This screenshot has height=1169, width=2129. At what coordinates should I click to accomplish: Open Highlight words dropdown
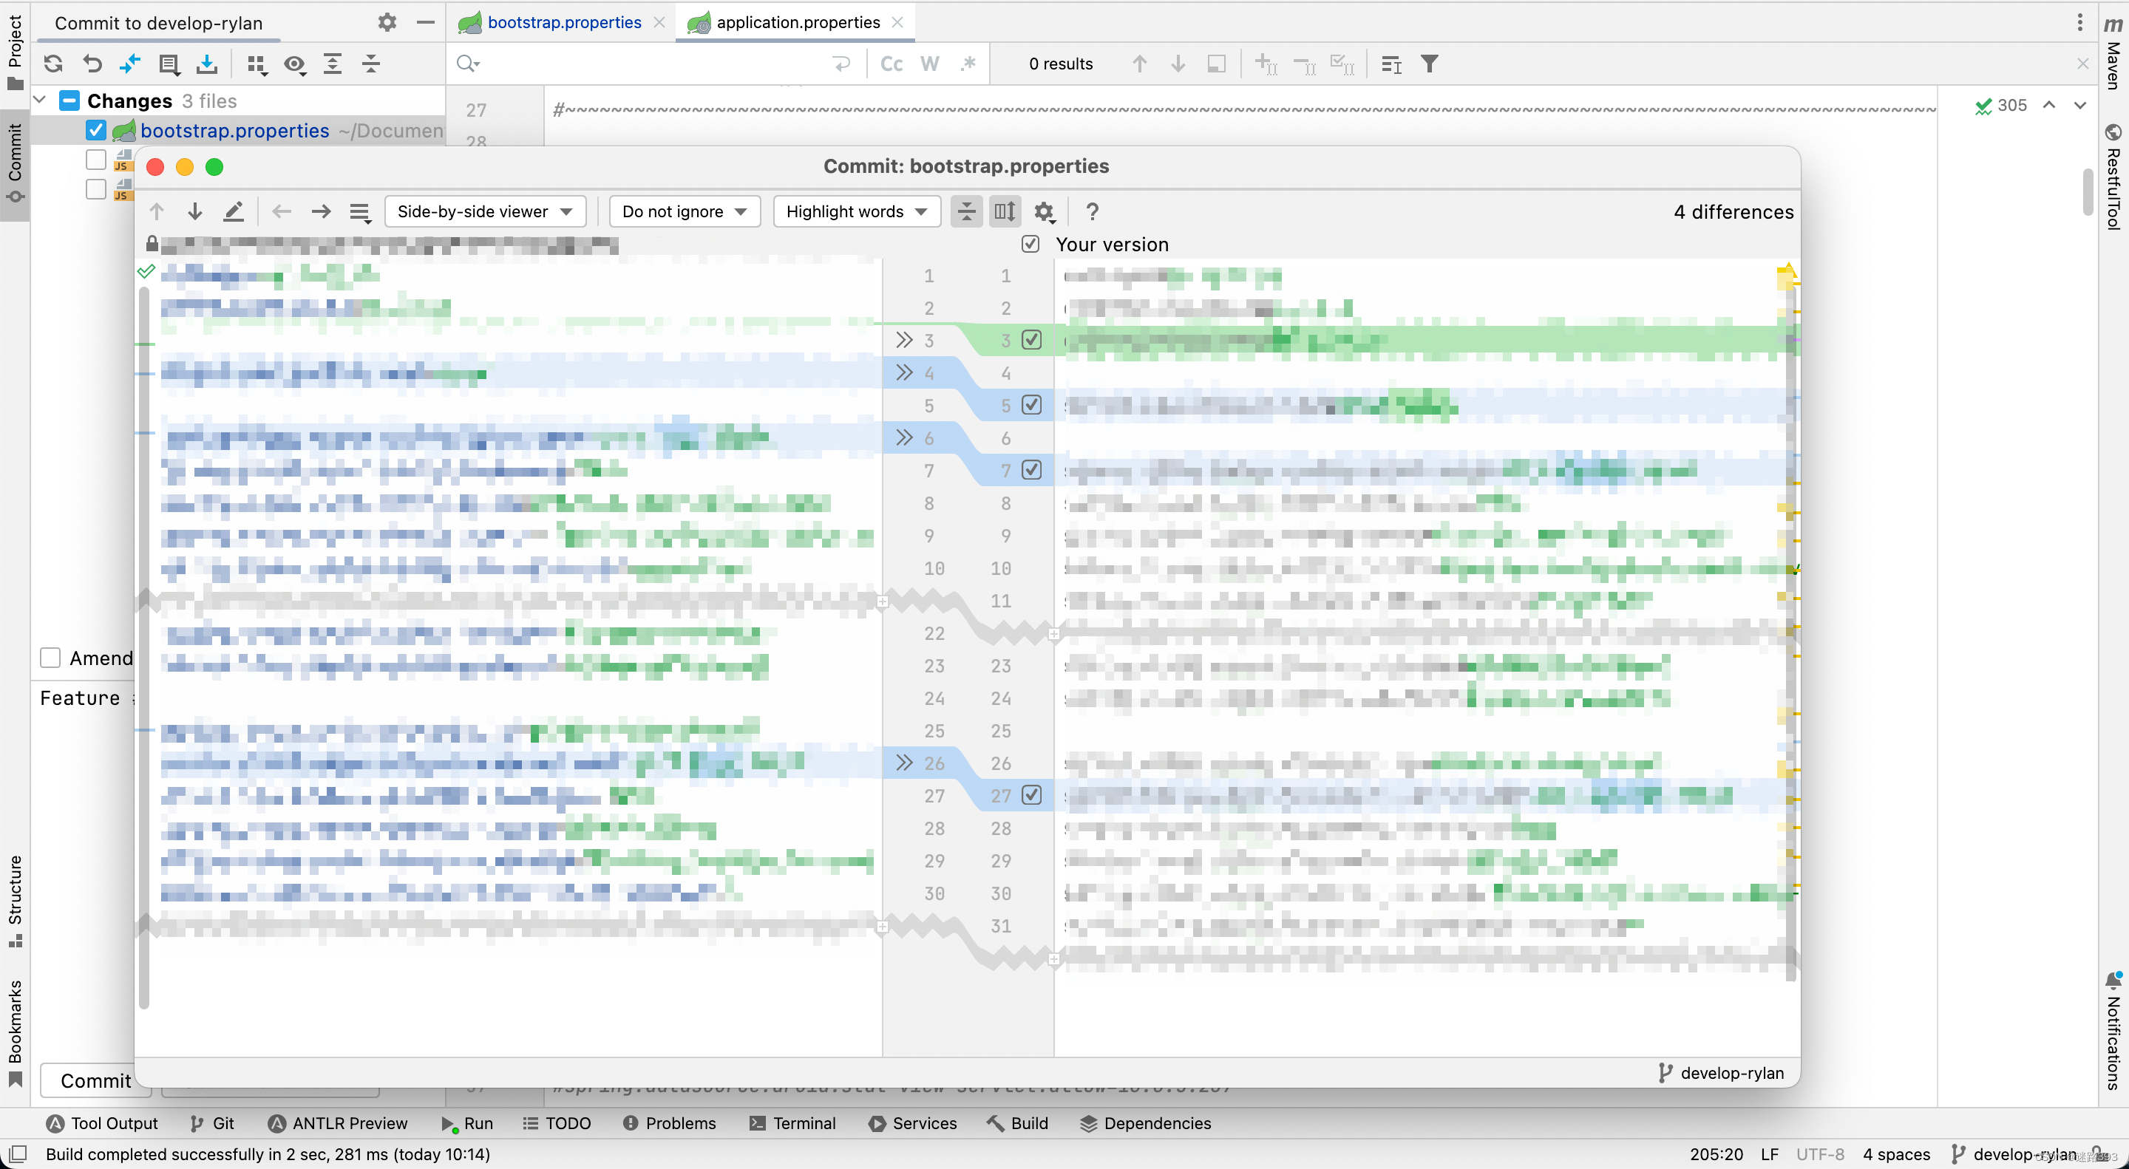[x=855, y=211]
